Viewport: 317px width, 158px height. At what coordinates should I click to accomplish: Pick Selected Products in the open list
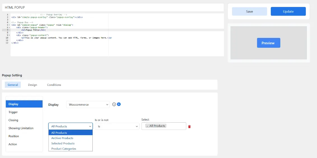pos(63,143)
